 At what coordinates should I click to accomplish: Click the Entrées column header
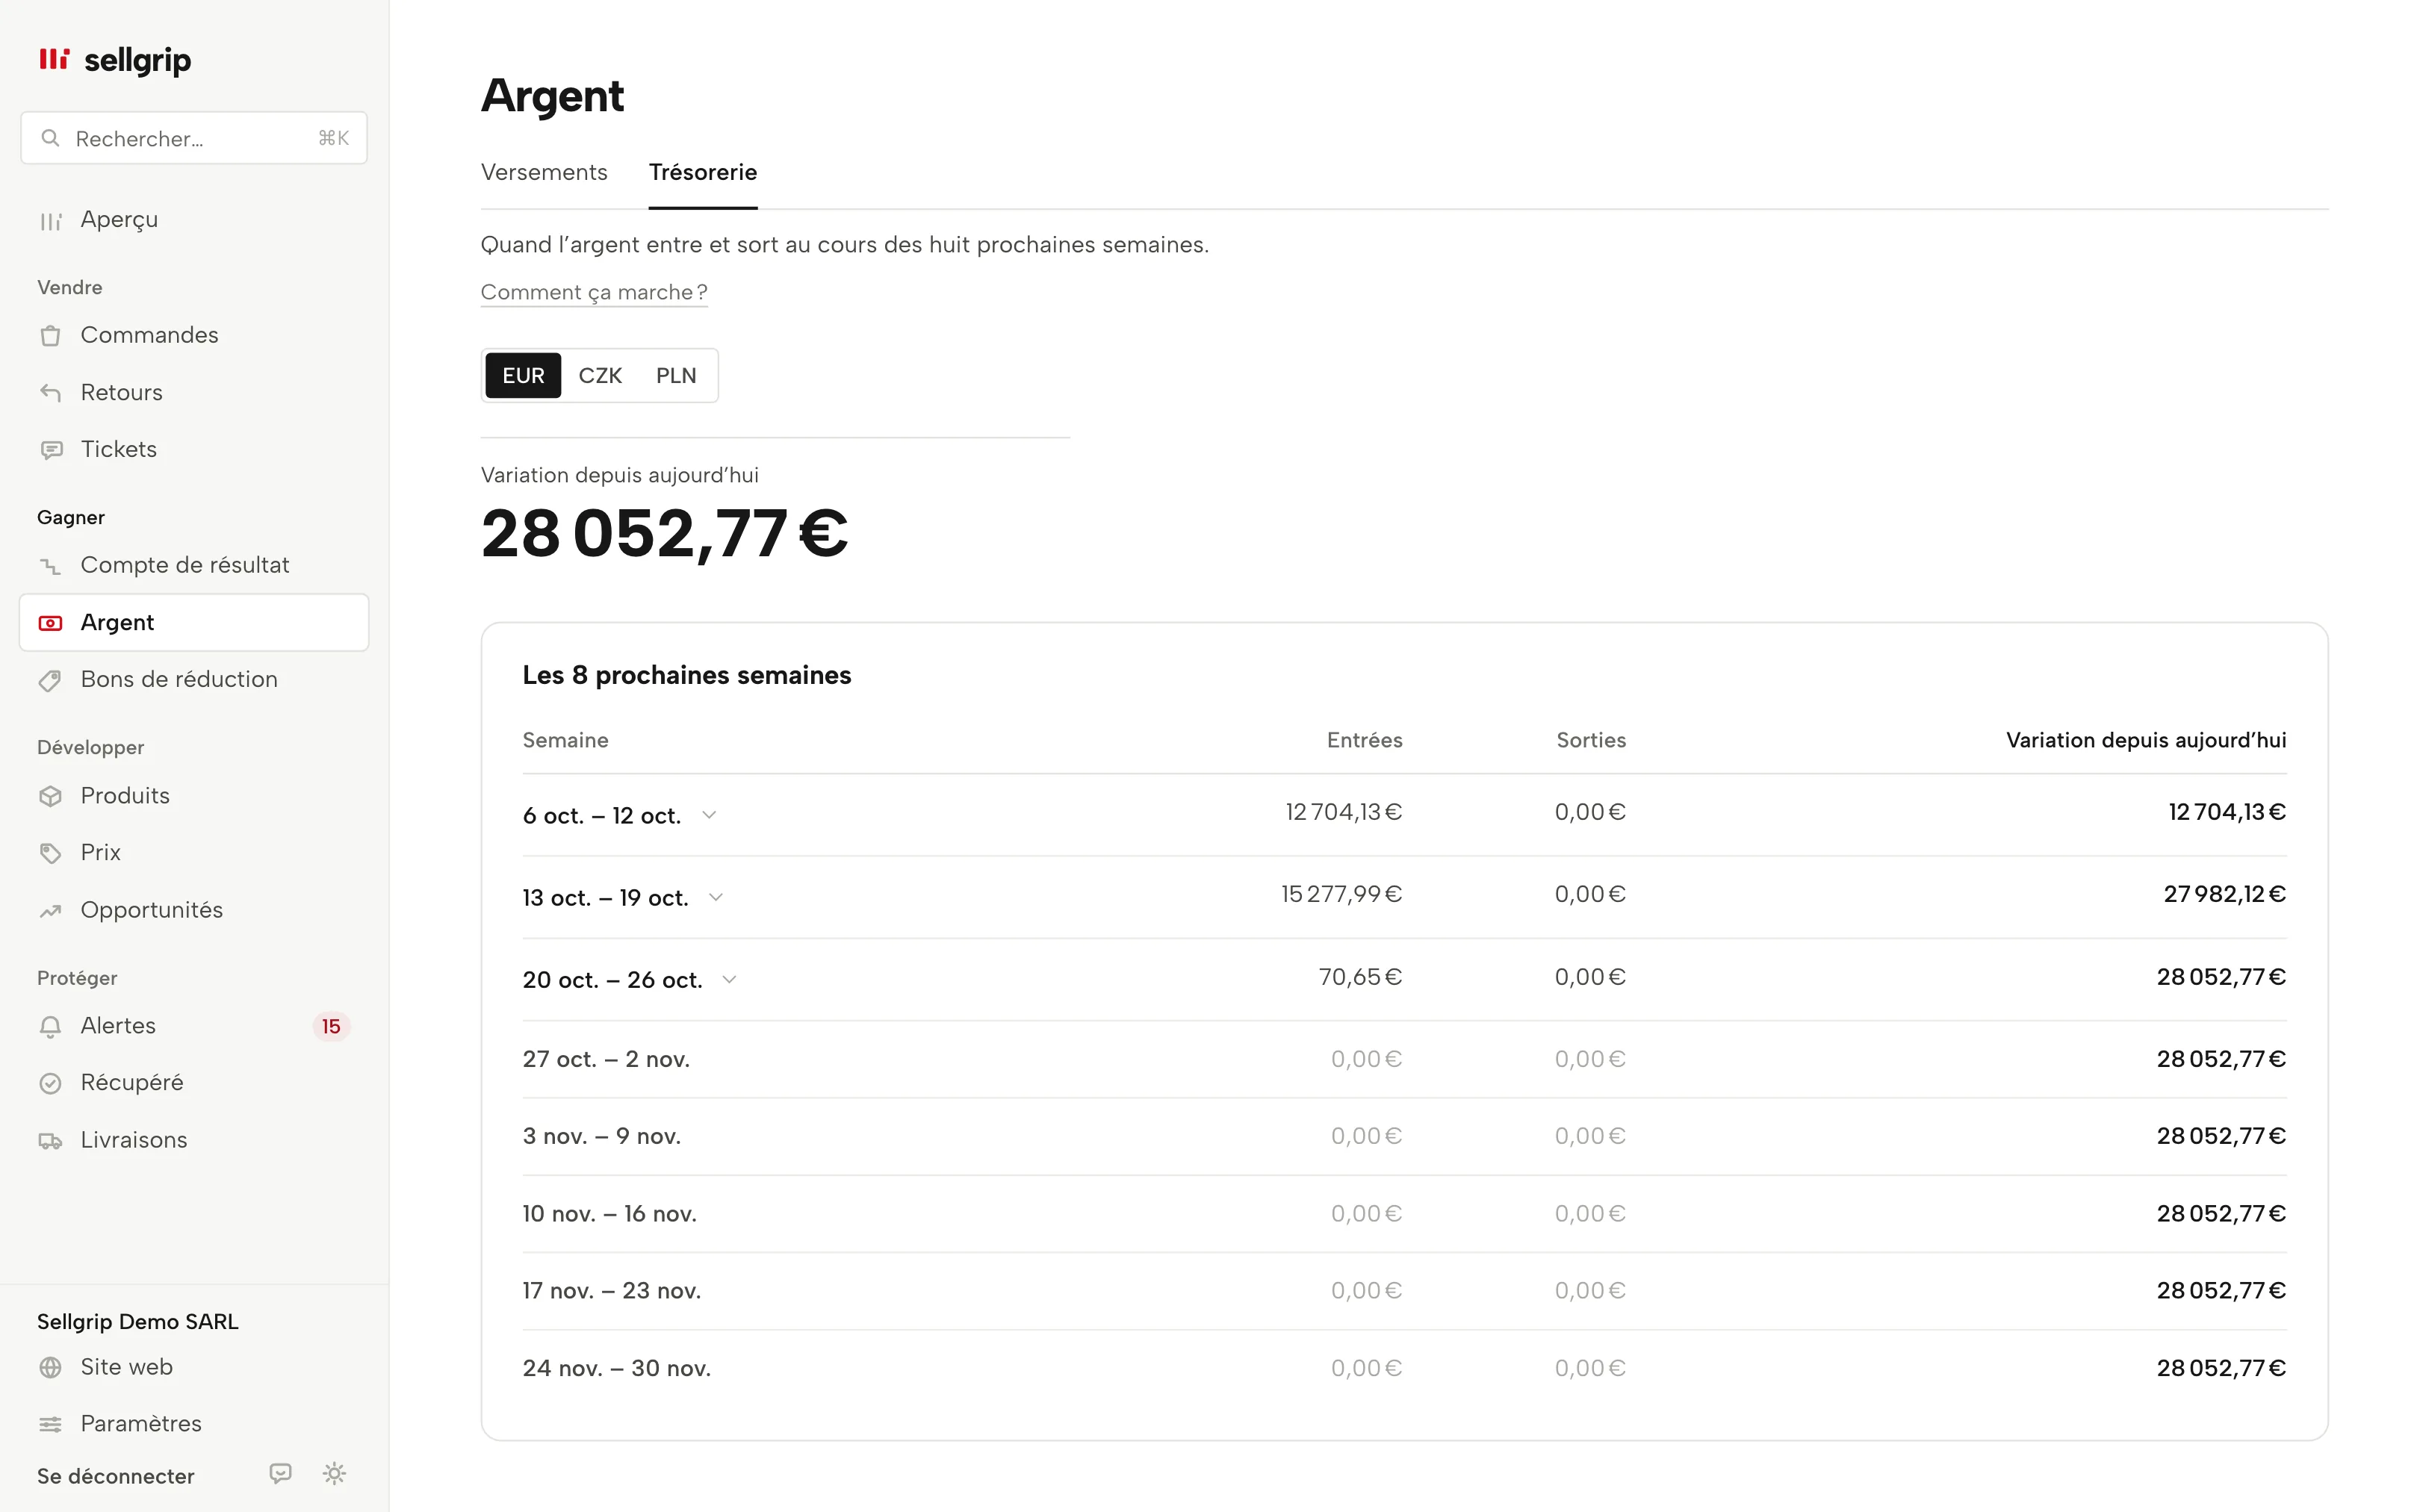(1364, 740)
